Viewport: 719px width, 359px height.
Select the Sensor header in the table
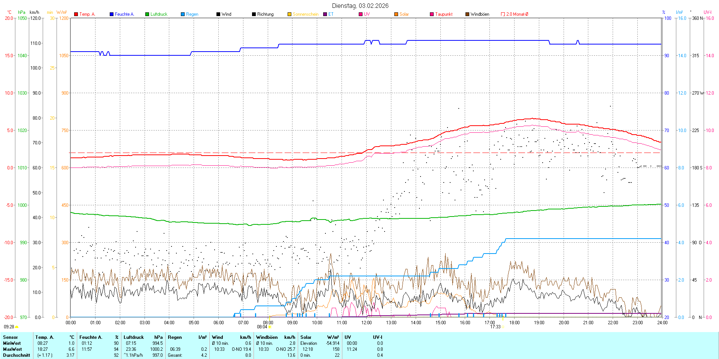point(10,337)
